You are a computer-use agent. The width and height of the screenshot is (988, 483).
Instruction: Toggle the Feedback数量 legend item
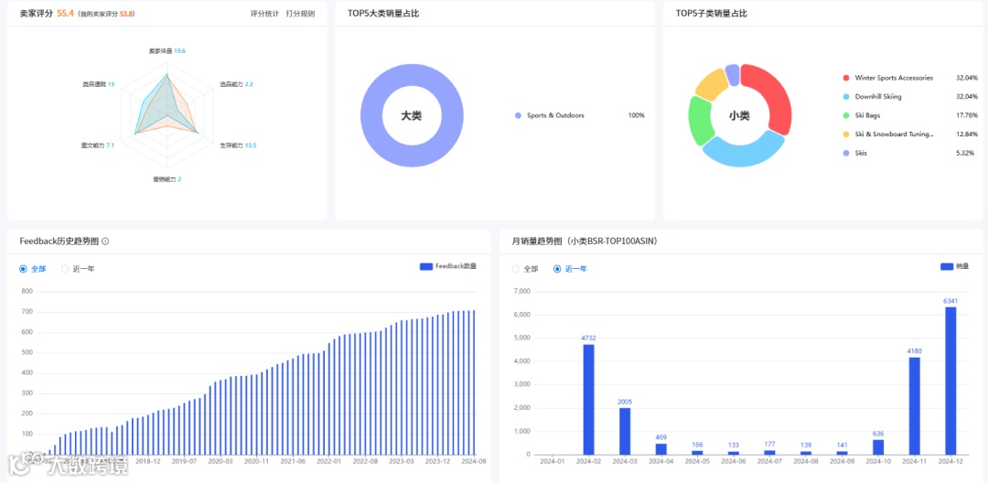[448, 266]
